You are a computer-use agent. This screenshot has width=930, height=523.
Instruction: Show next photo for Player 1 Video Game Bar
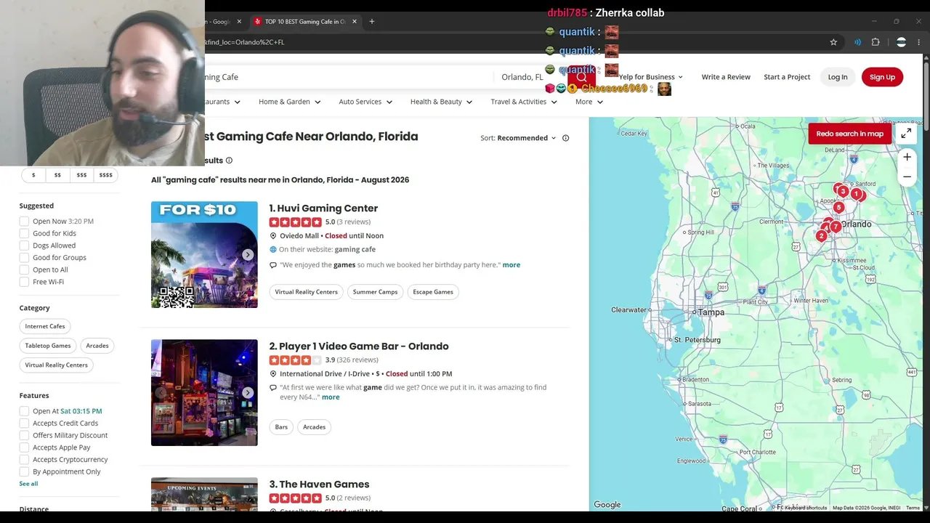pyautogui.click(x=248, y=393)
